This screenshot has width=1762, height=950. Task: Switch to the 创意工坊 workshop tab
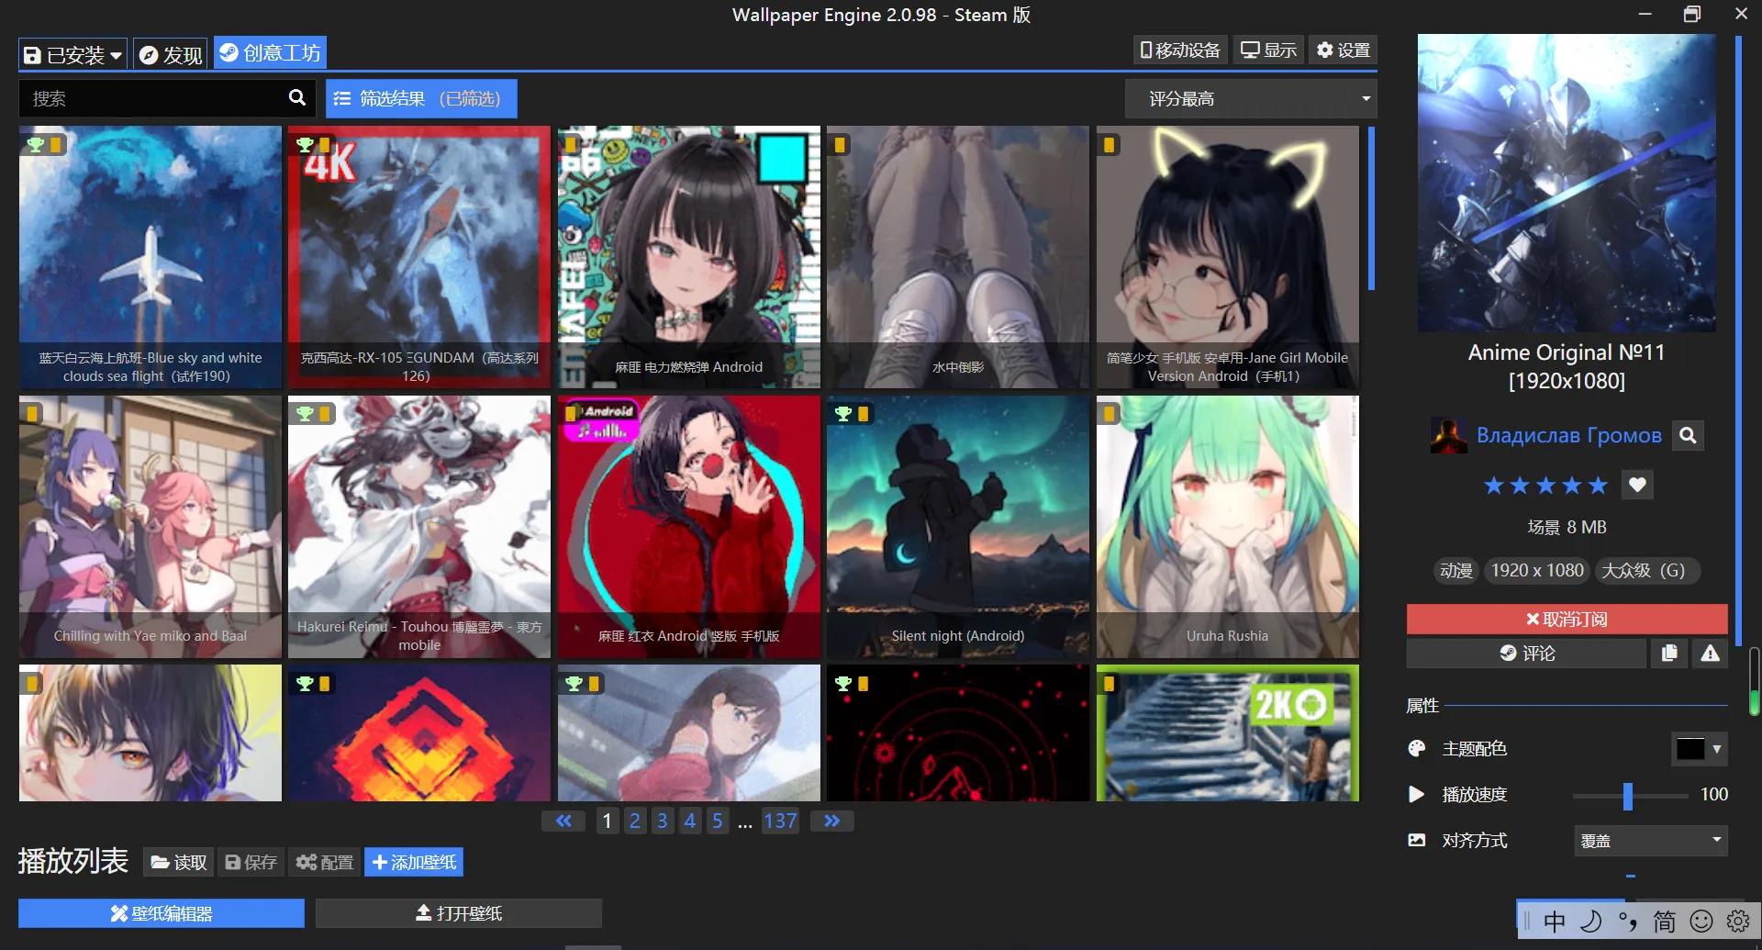tap(270, 53)
